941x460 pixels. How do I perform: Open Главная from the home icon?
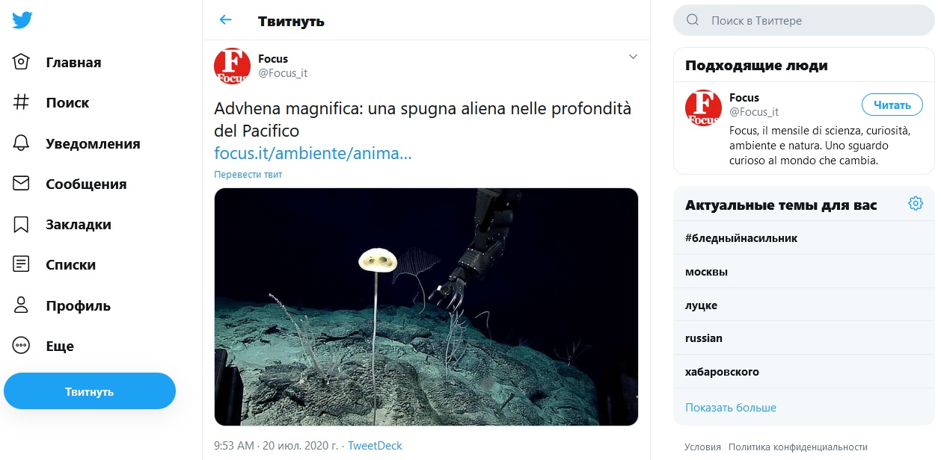[x=21, y=62]
